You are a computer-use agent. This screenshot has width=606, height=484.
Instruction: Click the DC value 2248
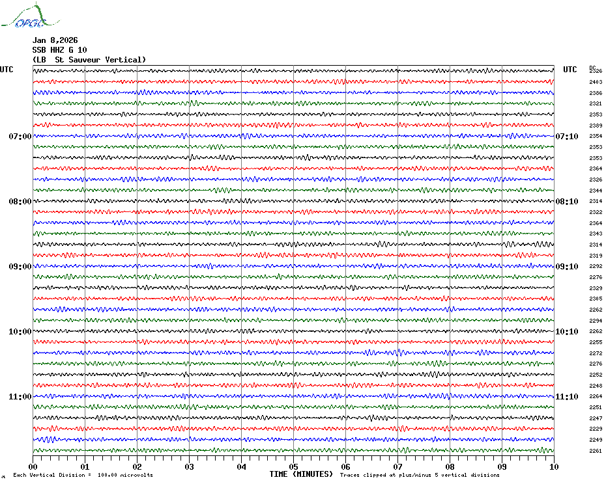pos(596,386)
